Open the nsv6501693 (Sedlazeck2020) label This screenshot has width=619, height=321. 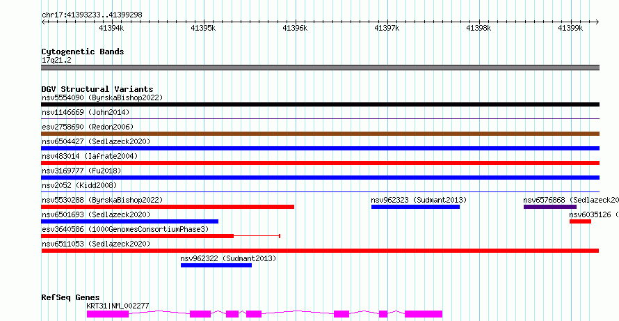[96, 214]
